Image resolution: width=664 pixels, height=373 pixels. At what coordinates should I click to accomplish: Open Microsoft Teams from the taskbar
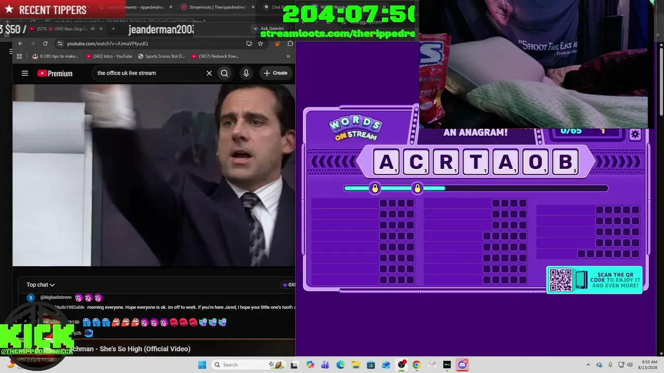[x=325, y=365]
